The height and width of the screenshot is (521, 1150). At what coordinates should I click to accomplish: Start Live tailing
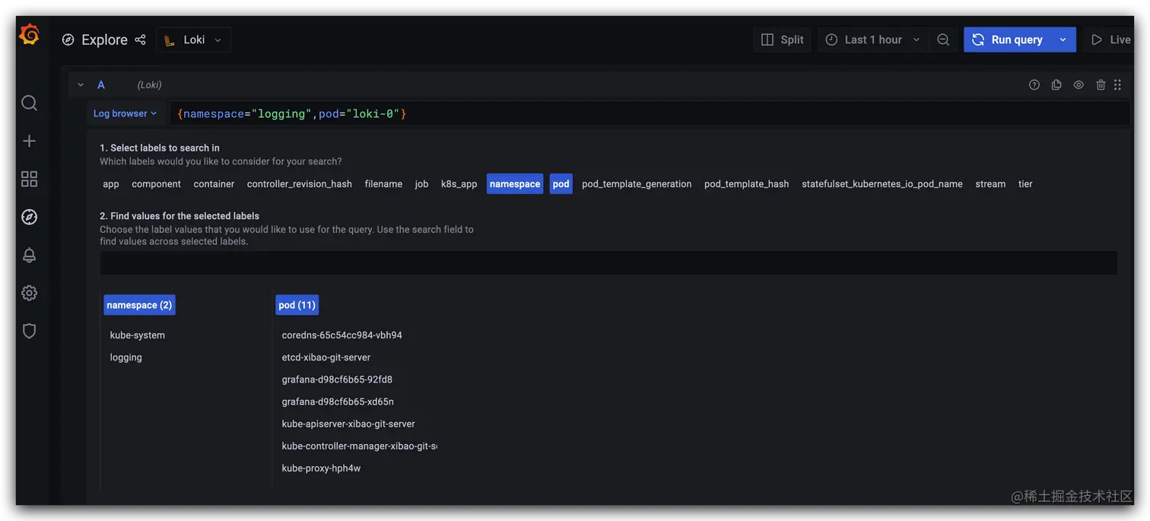(1110, 40)
